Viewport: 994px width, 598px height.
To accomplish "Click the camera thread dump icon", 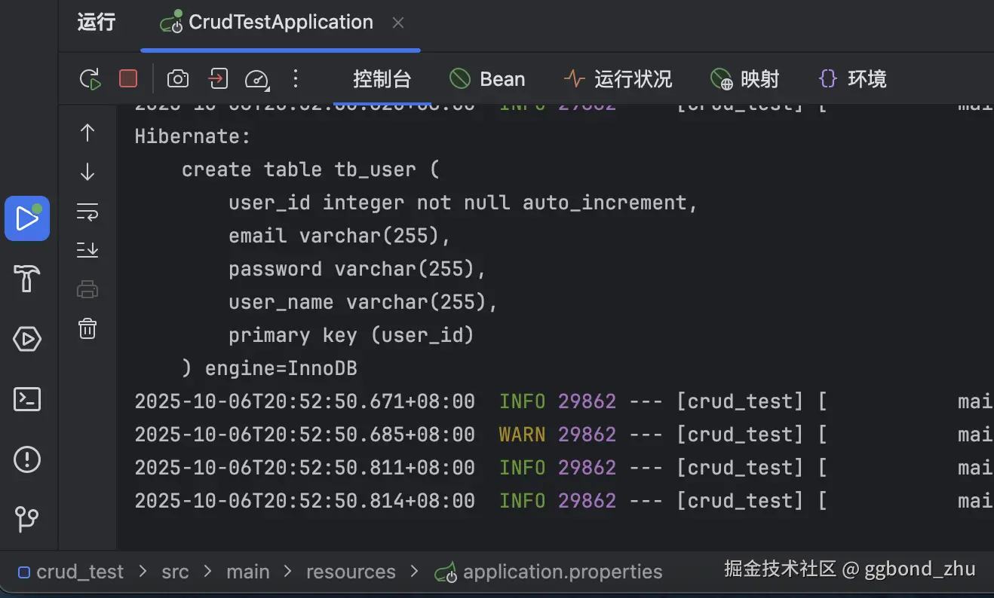I will click(178, 79).
